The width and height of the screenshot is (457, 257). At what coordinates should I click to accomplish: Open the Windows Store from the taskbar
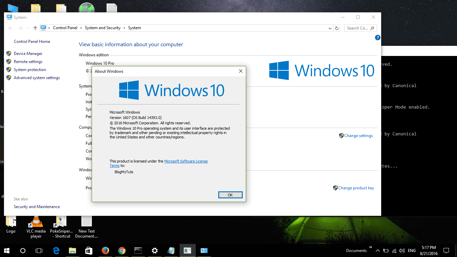click(89, 250)
